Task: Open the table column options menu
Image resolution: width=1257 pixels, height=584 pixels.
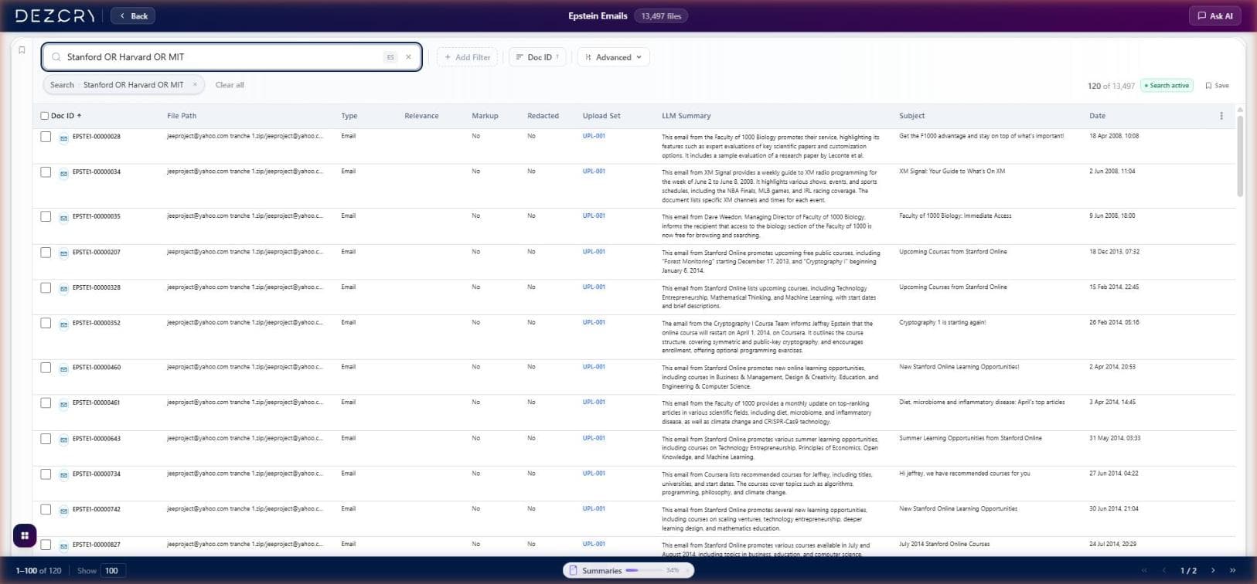Action: [x=1221, y=116]
